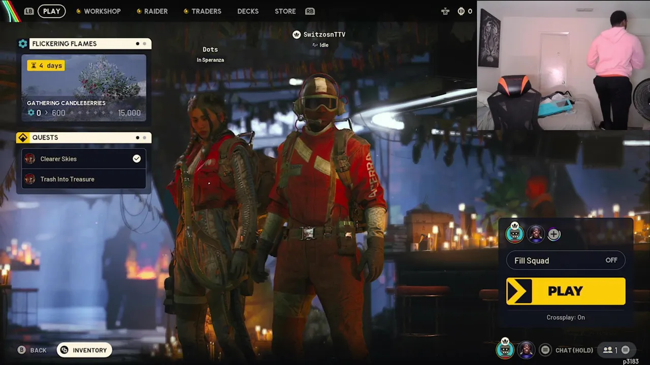Invite a player with the plus icon

tap(554, 234)
